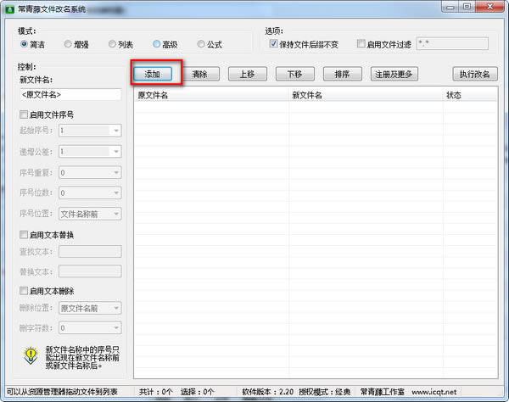Click 常青藤工作室 status text
Image resolution: width=509 pixels, height=402 pixels.
383,392
